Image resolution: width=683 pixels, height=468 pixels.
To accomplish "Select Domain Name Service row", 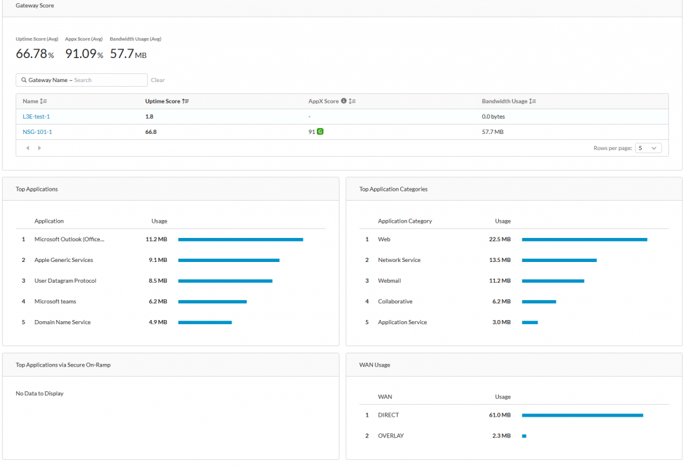I will [x=170, y=322].
